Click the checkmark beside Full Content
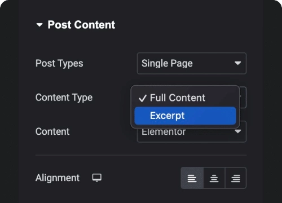This screenshot has width=282, height=203. coord(143,98)
